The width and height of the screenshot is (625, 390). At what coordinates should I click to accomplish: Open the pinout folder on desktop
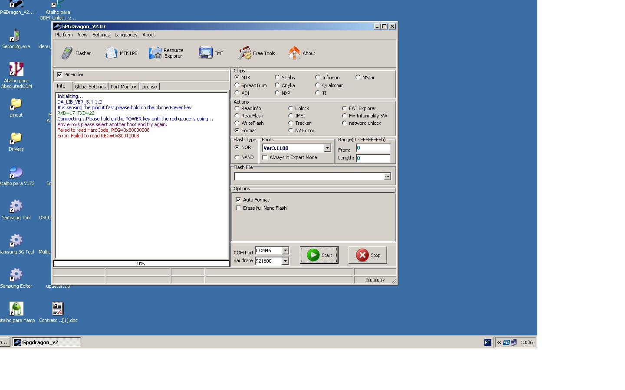16,107
